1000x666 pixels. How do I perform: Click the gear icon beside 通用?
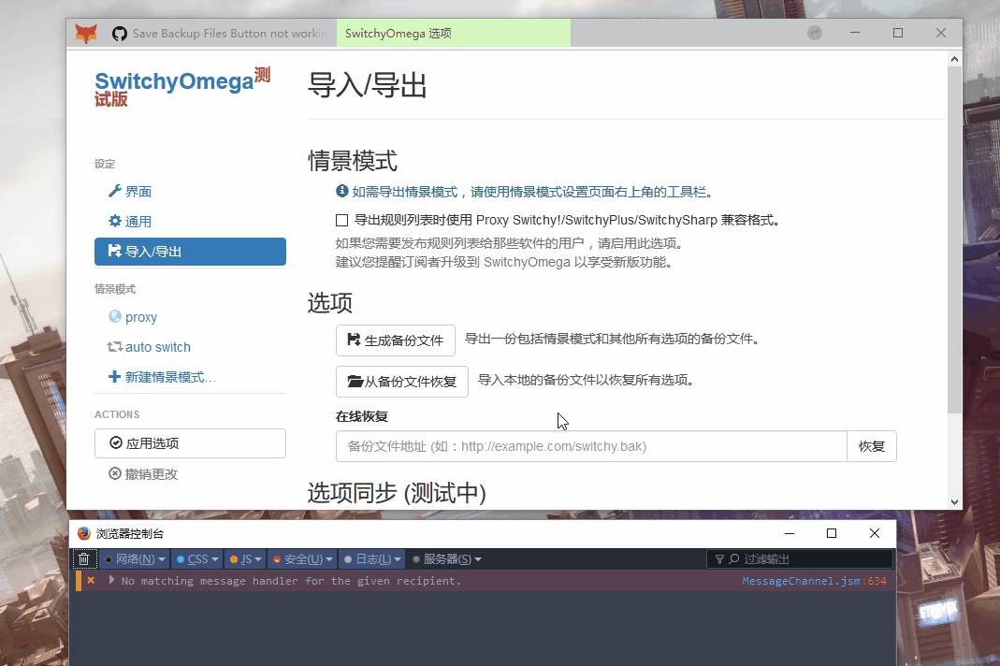115,221
